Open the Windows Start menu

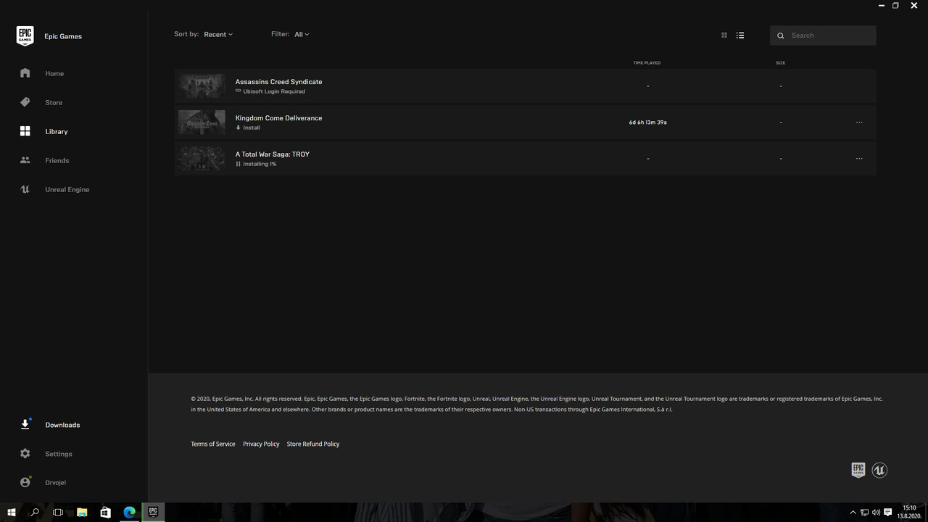click(12, 512)
